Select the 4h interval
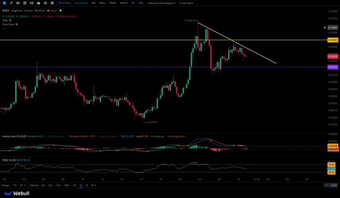The width and height of the screenshot is (340, 198). pos(81,185)
